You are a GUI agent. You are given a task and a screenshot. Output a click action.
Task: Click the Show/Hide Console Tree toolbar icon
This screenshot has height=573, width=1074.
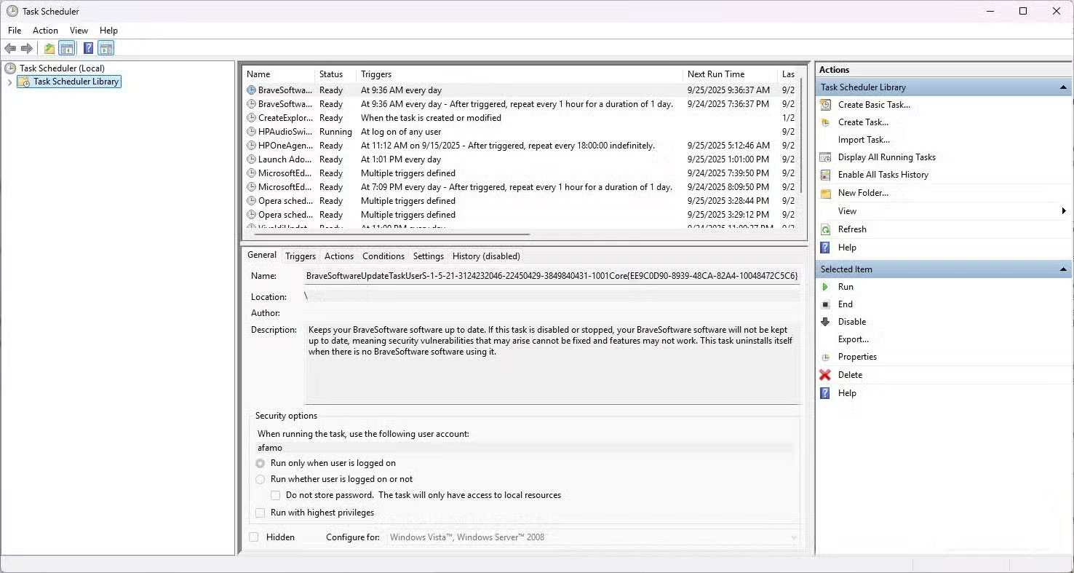[67, 48]
